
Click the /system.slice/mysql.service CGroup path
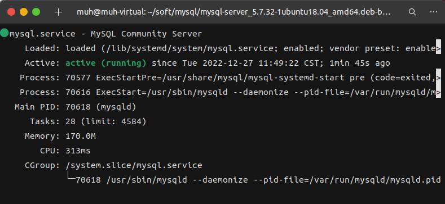click(x=134, y=165)
